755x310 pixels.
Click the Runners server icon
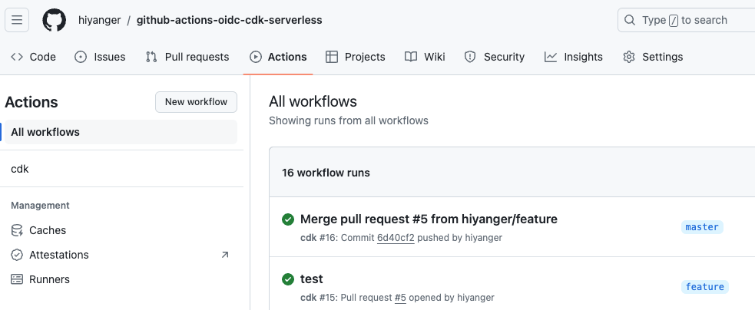tap(17, 279)
